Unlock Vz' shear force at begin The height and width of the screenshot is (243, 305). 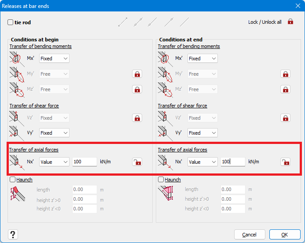click(x=137, y=118)
